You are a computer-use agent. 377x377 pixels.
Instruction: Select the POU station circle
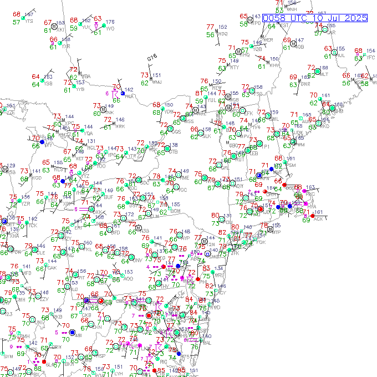(222, 220)
